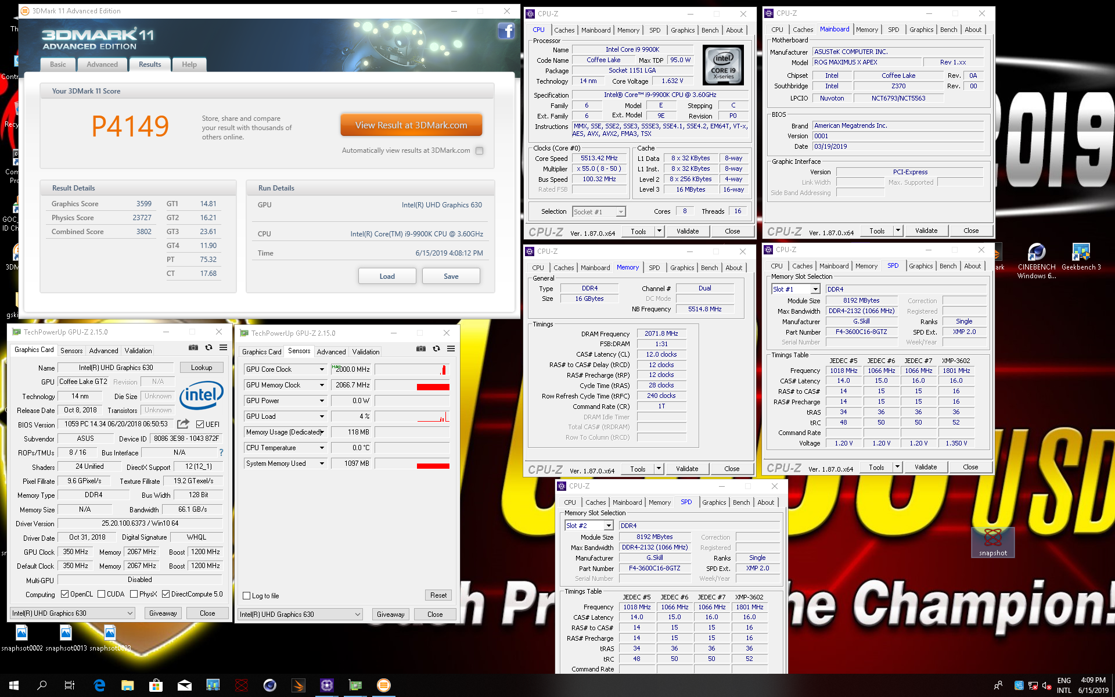Toggle automatically view results at 3DMark.com checkbox
Image resolution: width=1115 pixels, height=697 pixels.
(479, 150)
